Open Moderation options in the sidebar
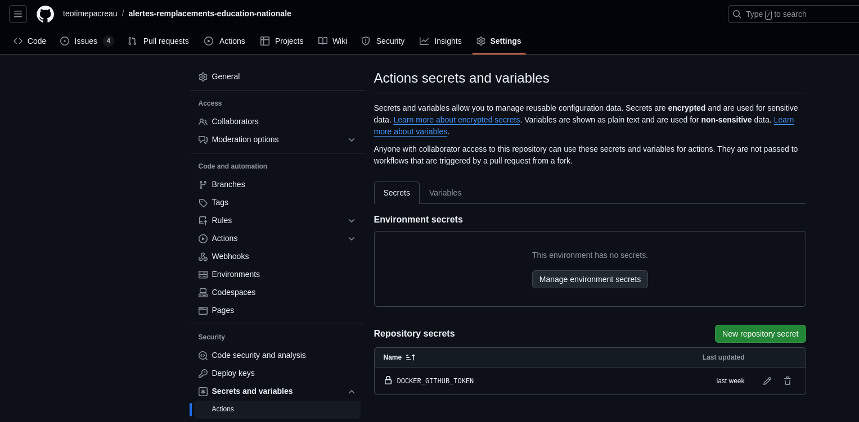Image resolution: width=859 pixels, height=422 pixels. pyautogui.click(x=245, y=139)
